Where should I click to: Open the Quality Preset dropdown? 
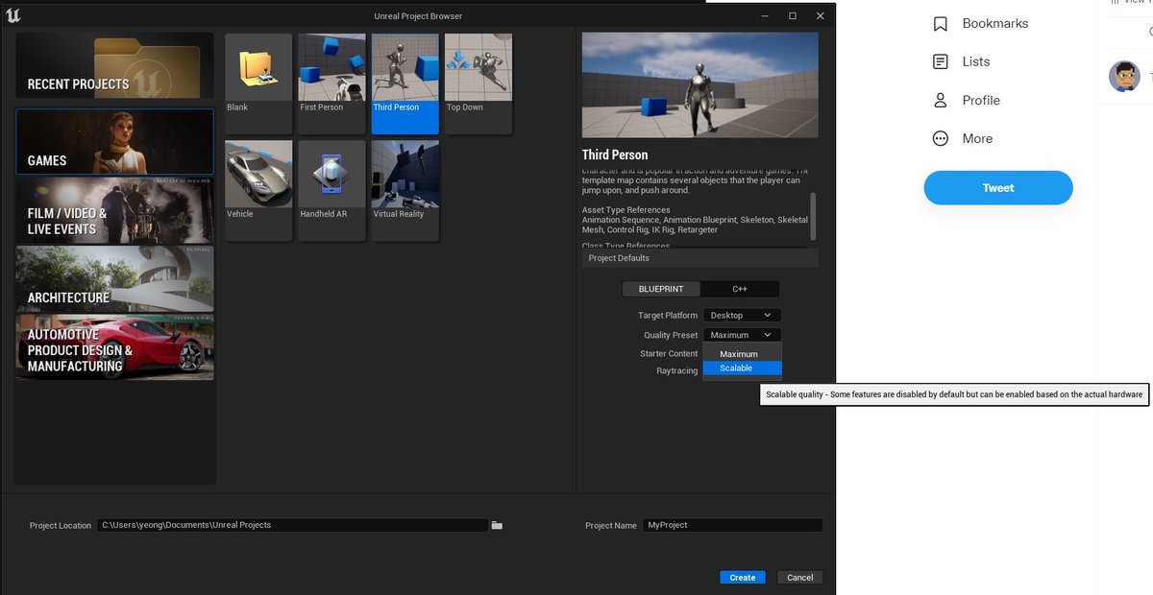(742, 335)
